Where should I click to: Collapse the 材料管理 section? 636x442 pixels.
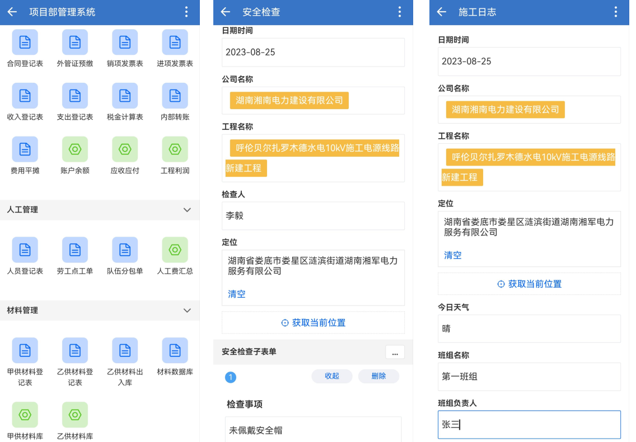pos(188,311)
